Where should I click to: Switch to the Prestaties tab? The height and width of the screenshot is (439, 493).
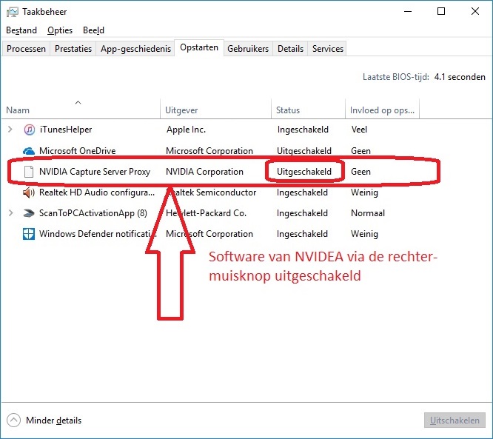pos(73,49)
